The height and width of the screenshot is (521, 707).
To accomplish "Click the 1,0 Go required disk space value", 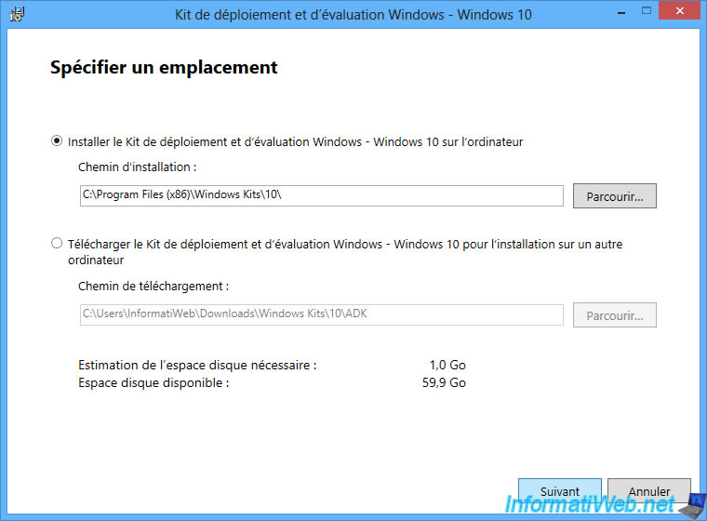I will click(447, 366).
